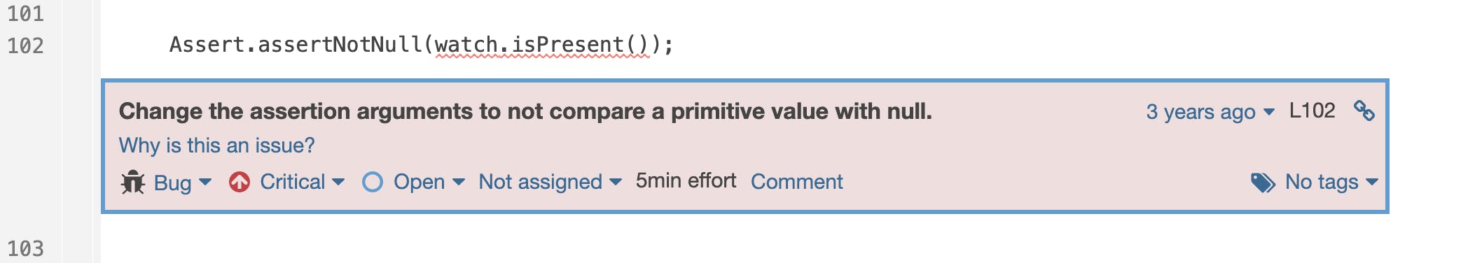1475x263 pixels.
Task: Click the underlined watch.isPresent() code
Action: pyautogui.click(x=542, y=45)
